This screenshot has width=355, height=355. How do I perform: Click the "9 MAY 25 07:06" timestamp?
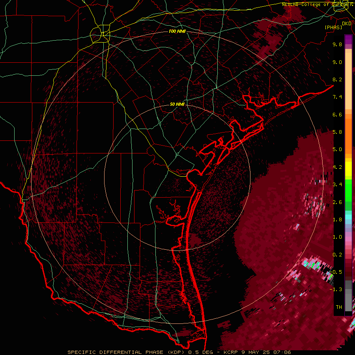pyautogui.click(x=267, y=352)
